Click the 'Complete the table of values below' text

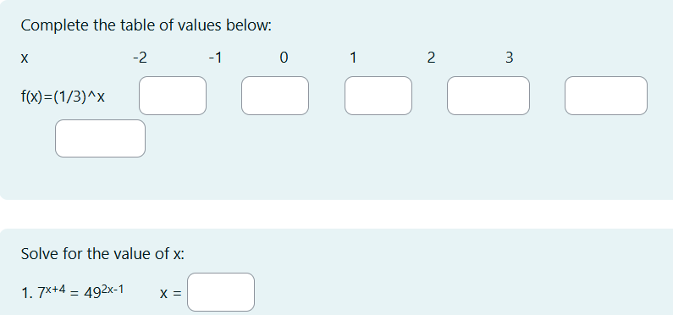[146, 25]
